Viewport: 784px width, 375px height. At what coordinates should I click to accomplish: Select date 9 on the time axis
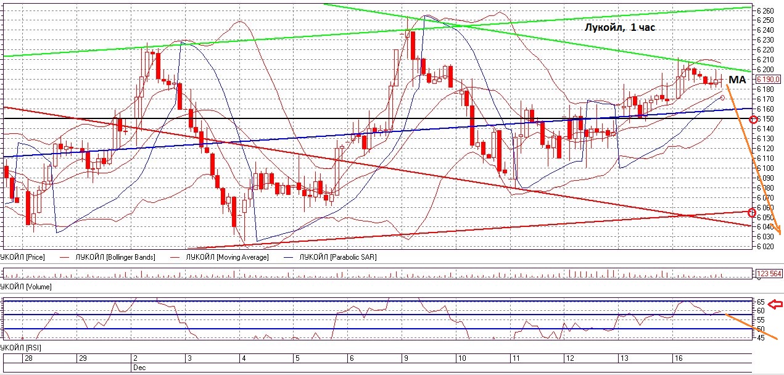tap(405, 358)
